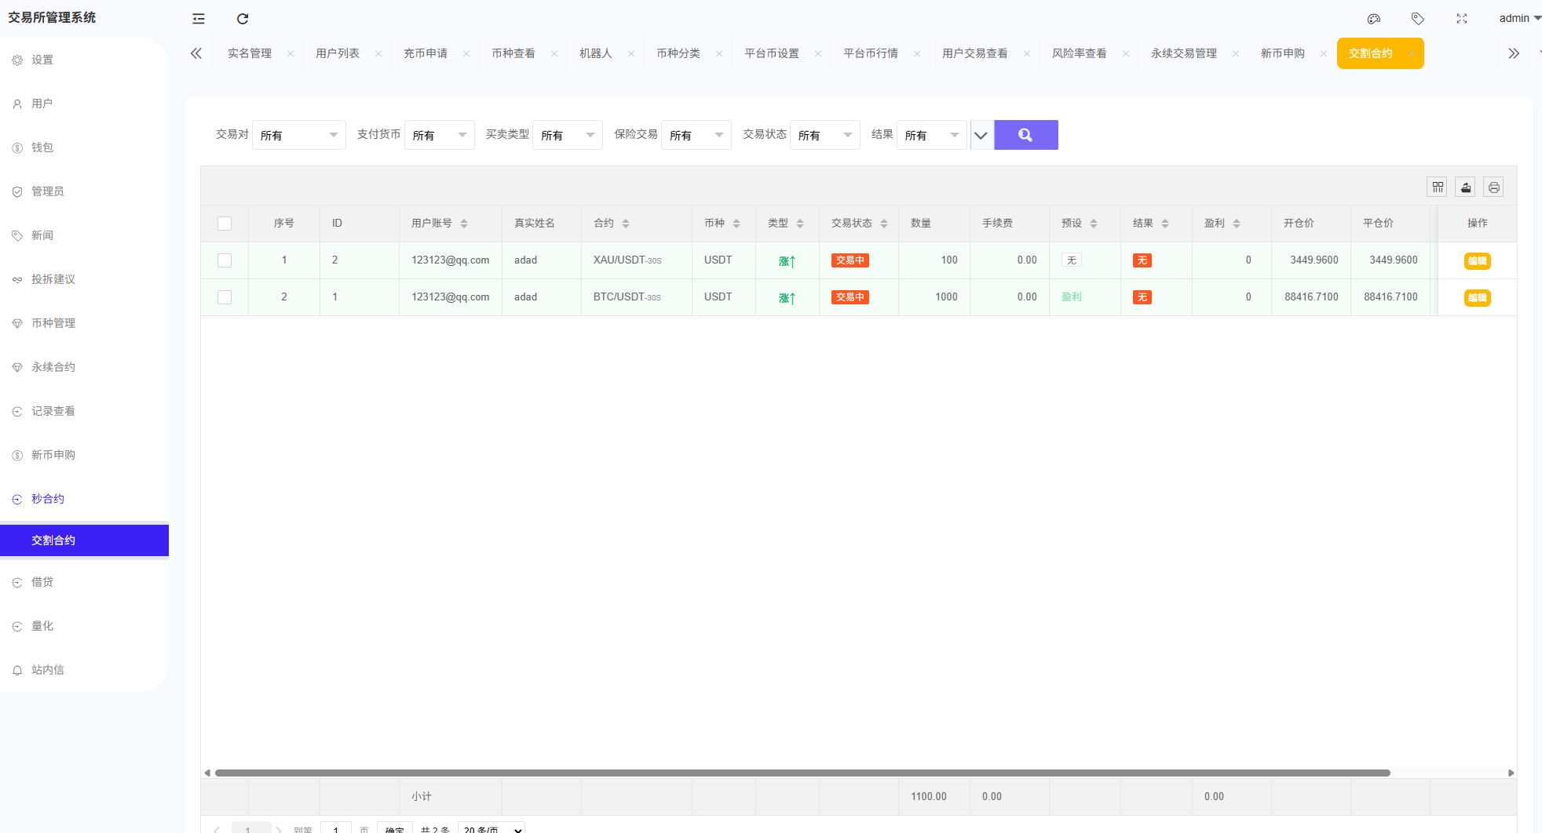Open 永续合约 in the sidebar
The width and height of the screenshot is (1542, 833).
point(53,367)
